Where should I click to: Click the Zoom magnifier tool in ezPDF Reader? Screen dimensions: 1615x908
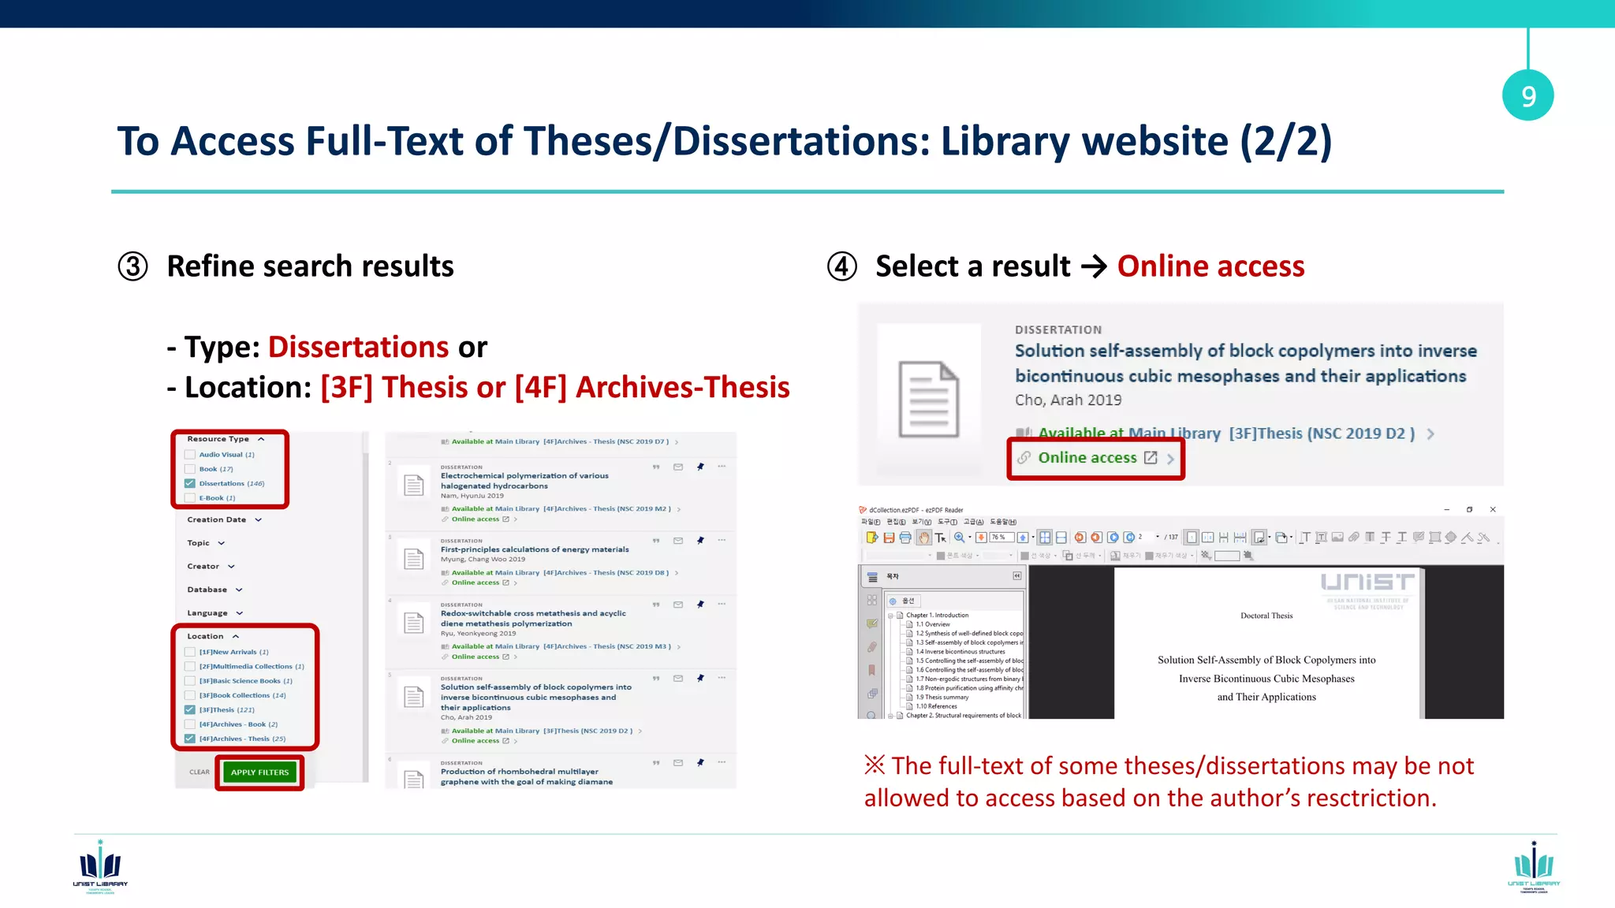click(959, 538)
